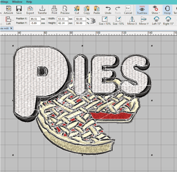Open the Window menu
This screenshot has width=177, height=172.
click(17, 2)
